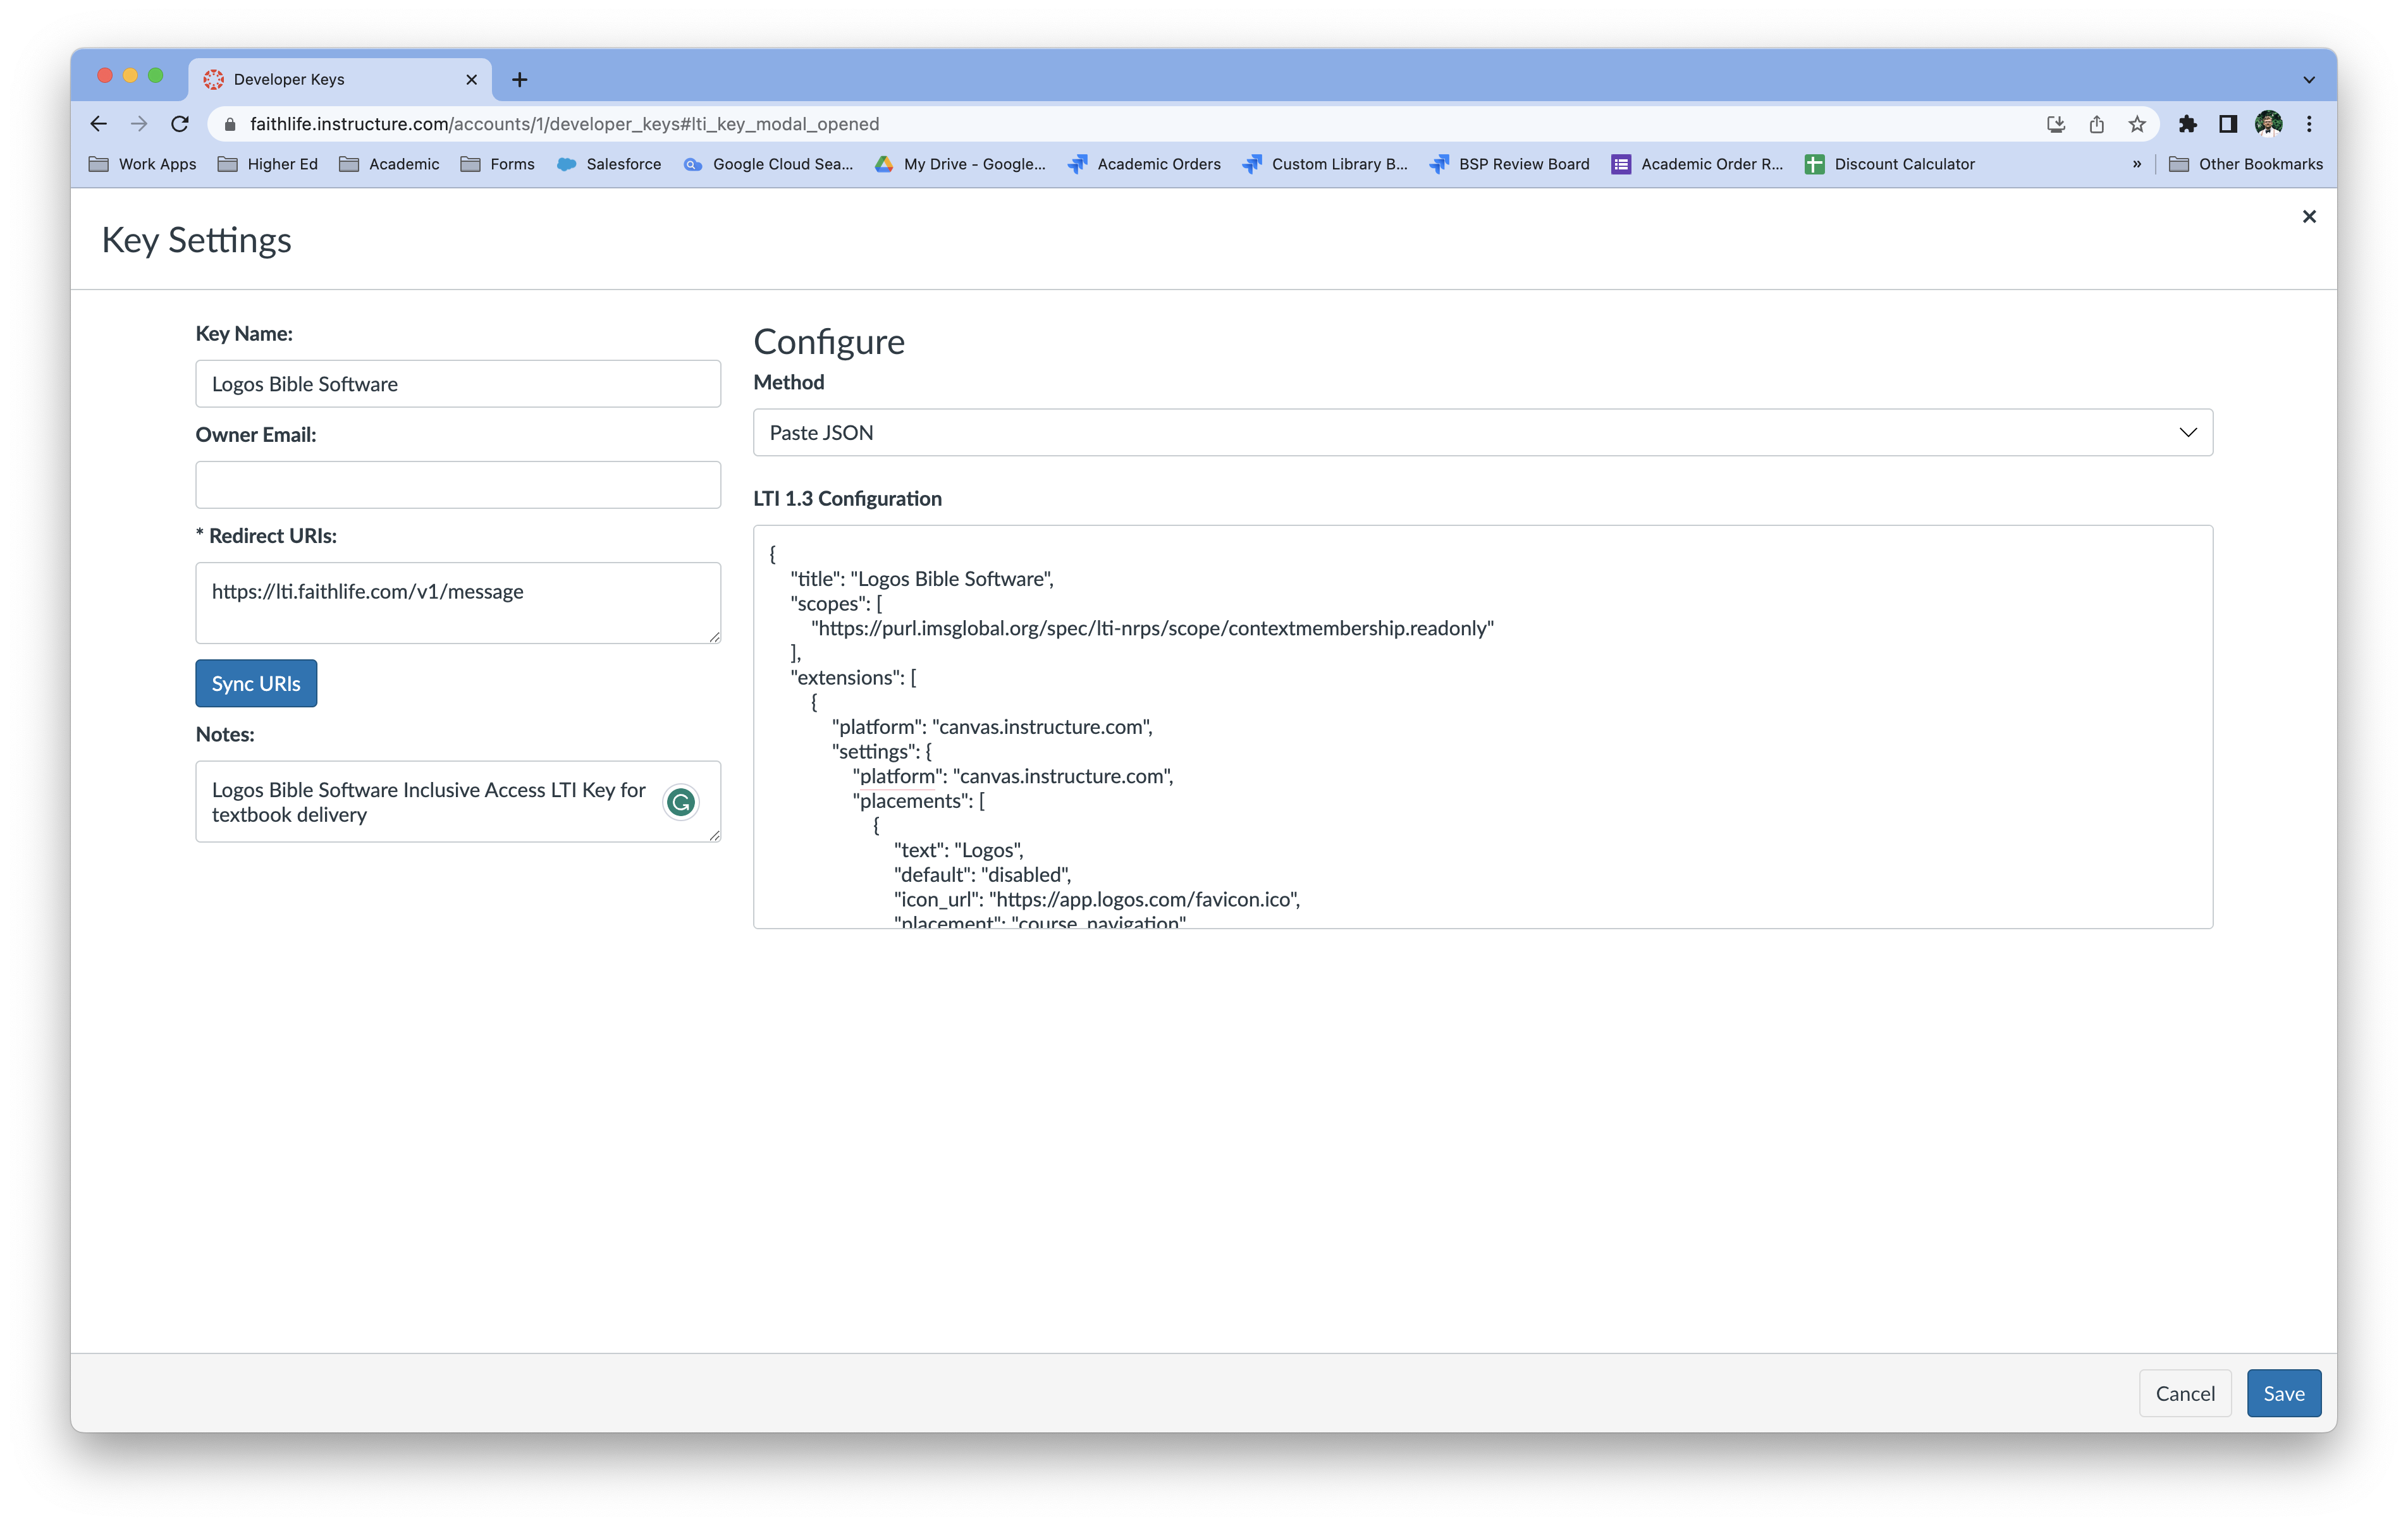2408x1526 pixels.
Task: Open the BSP Review Board bookmark
Action: (1510, 164)
